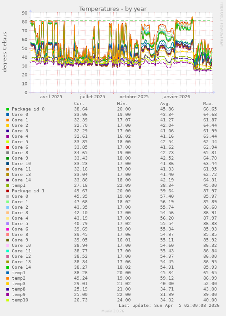Click the Last update timestamp text
Screen dimensions: 226x316
coord(169,306)
